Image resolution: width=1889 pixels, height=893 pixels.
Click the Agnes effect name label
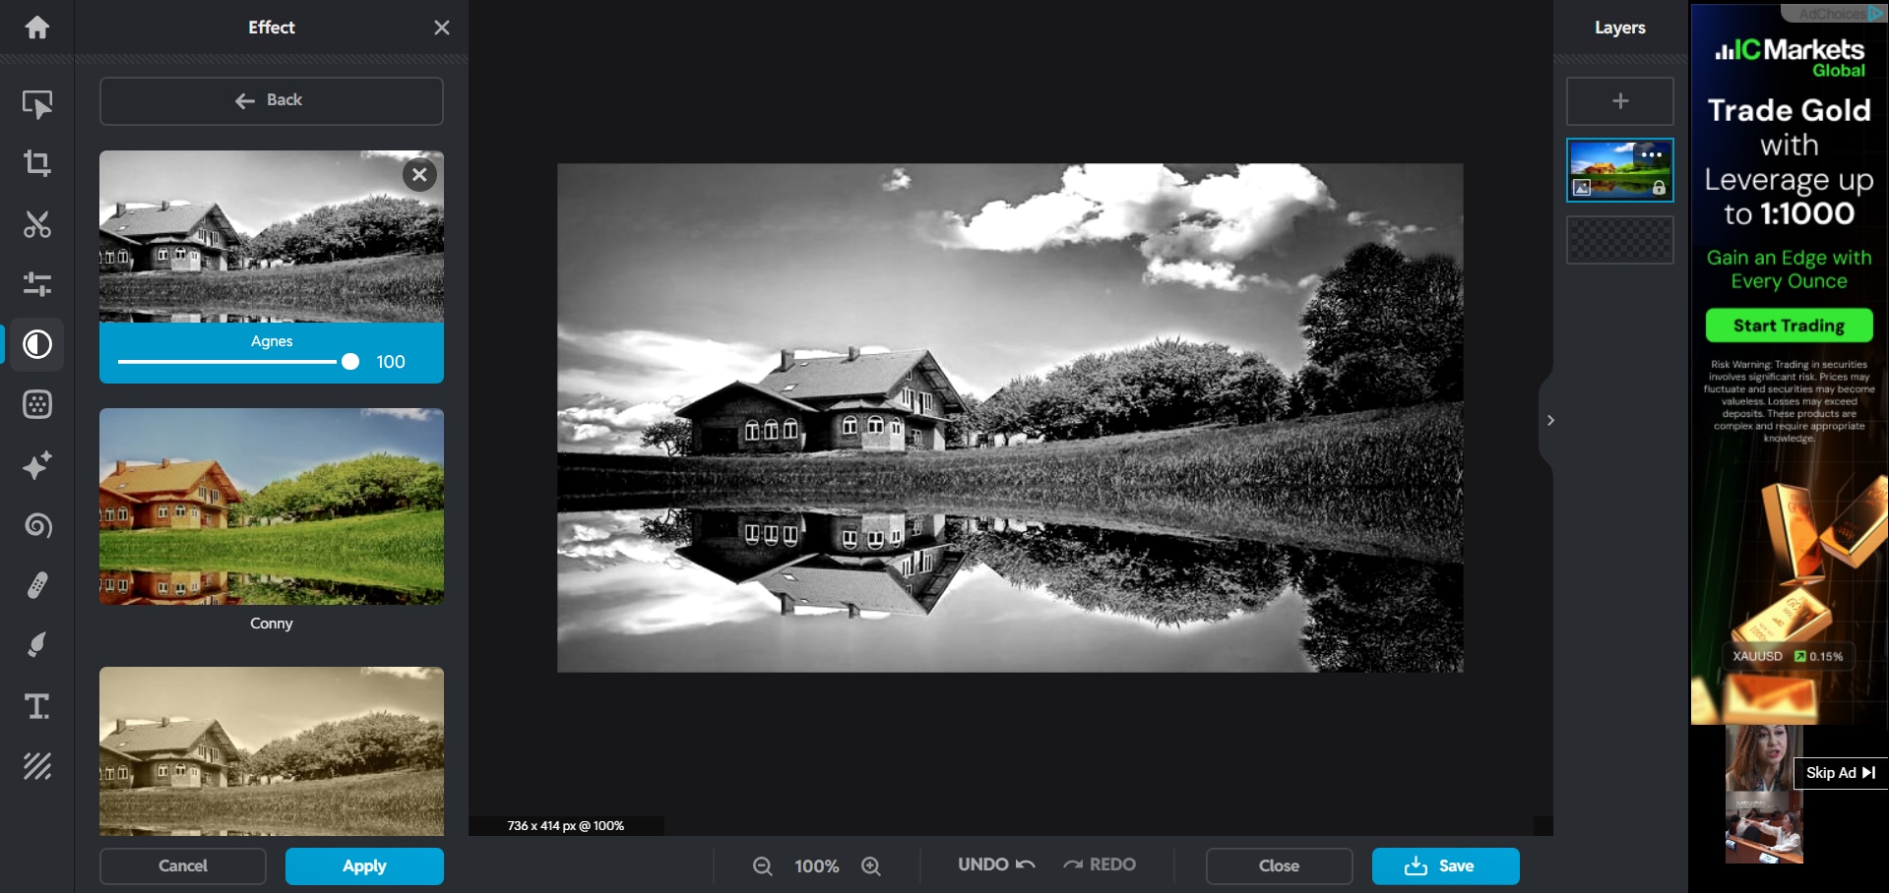coord(272,341)
